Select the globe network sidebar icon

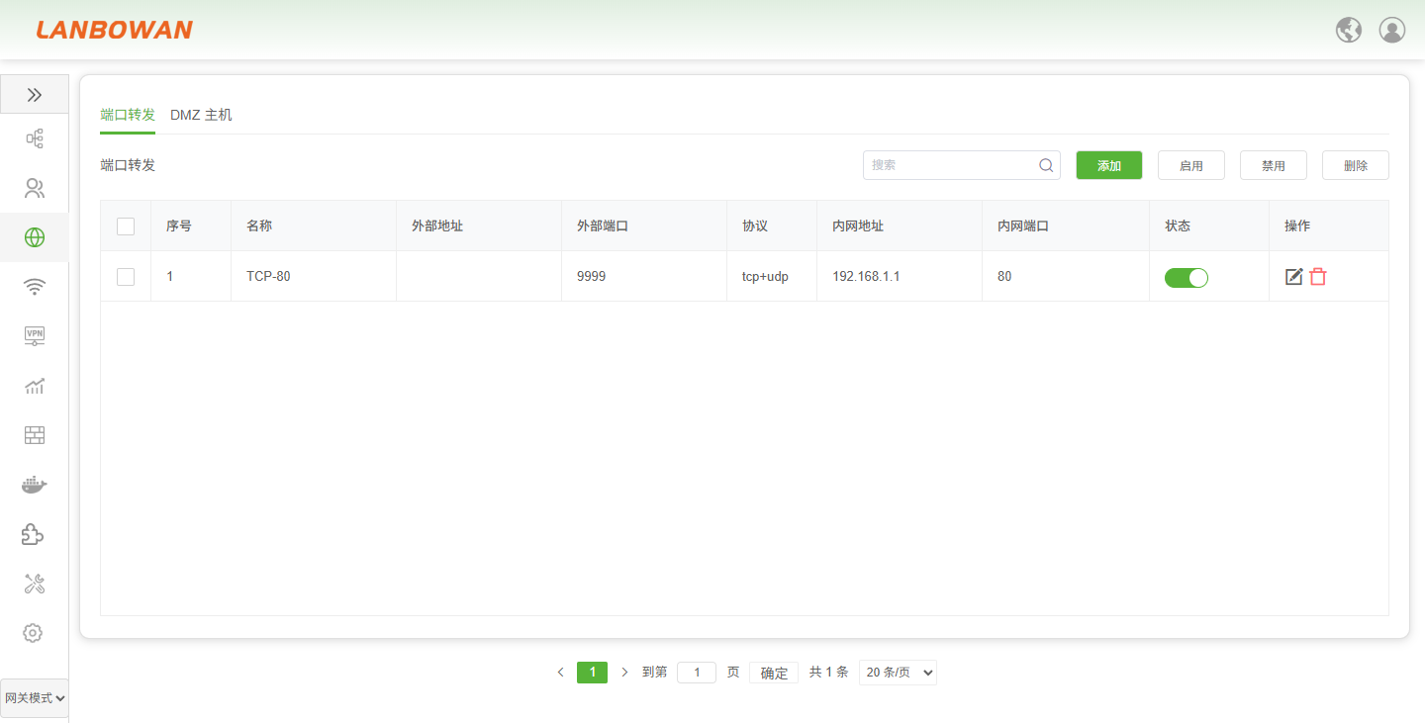[x=35, y=237]
